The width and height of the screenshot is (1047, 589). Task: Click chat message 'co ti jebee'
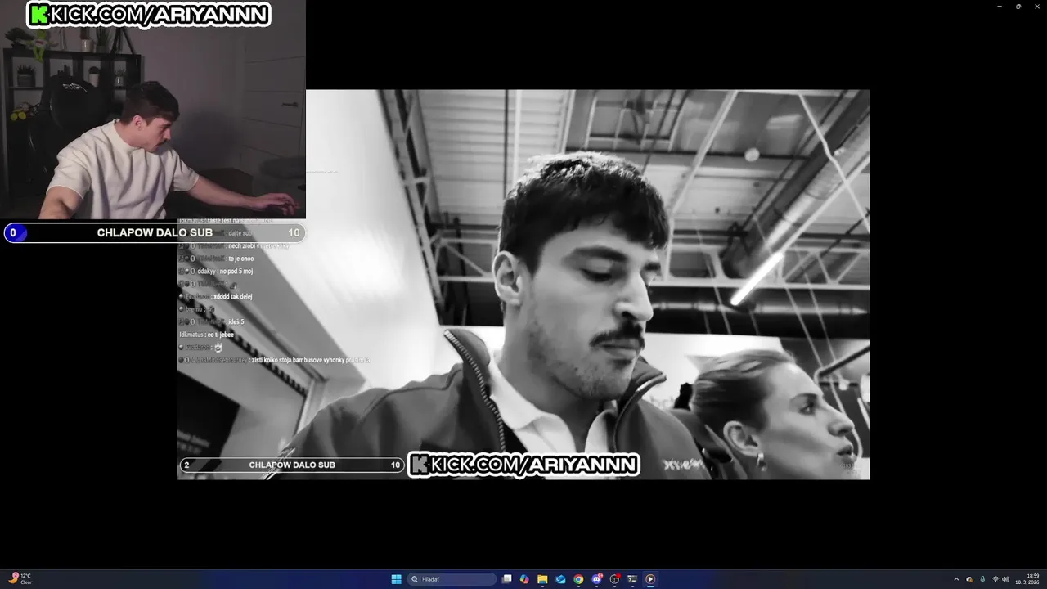click(221, 335)
